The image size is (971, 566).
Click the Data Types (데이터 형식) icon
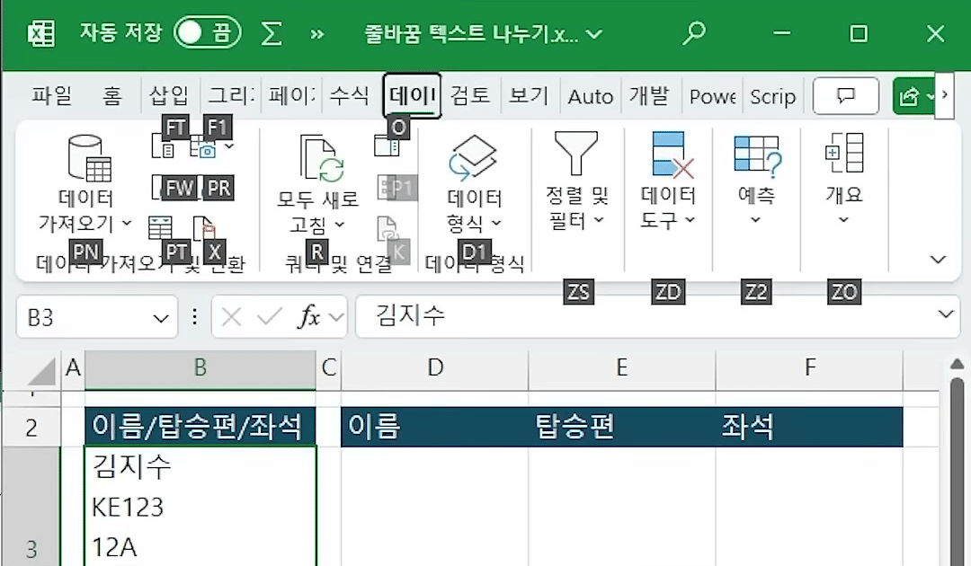[474, 158]
